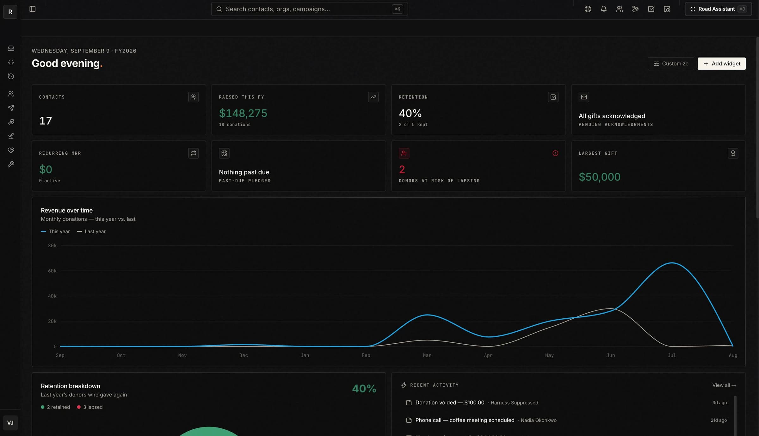Viewport: 759px width, 436px height.
Task: Click the $148,275 raised value
Action: (x=243, y=113)
